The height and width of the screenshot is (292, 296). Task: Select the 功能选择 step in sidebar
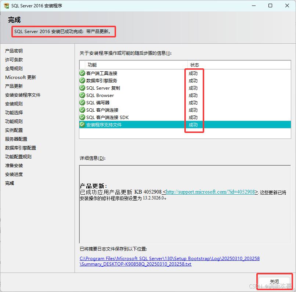pos(14,112)
